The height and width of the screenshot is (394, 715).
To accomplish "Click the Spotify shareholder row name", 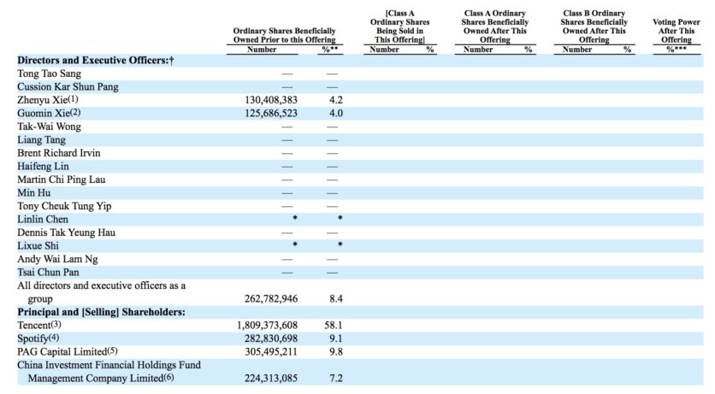I will (x=38, y=338).
